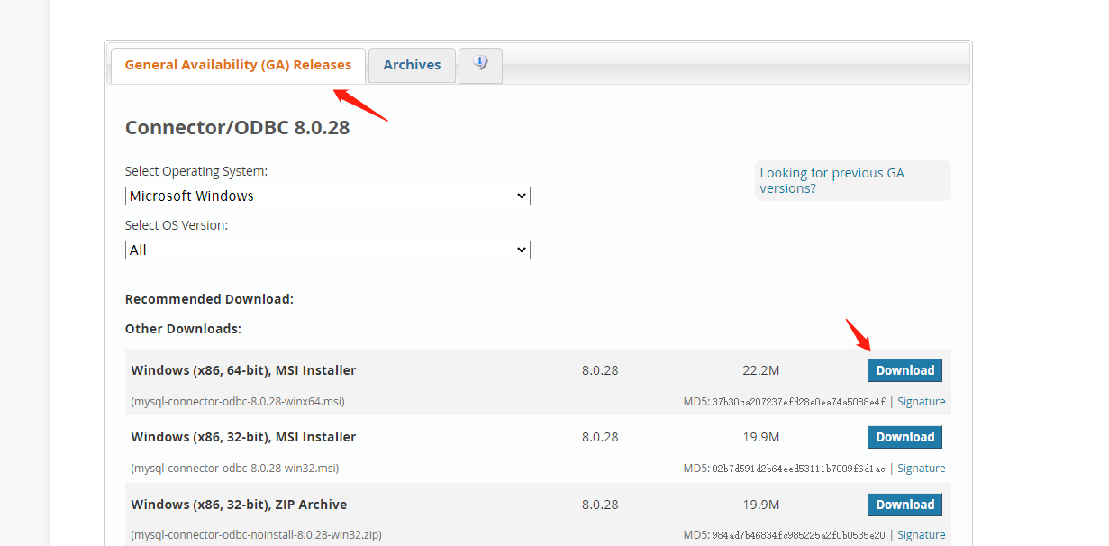Click the 19.9M size of ZIP Archive

tap(761, 505)
